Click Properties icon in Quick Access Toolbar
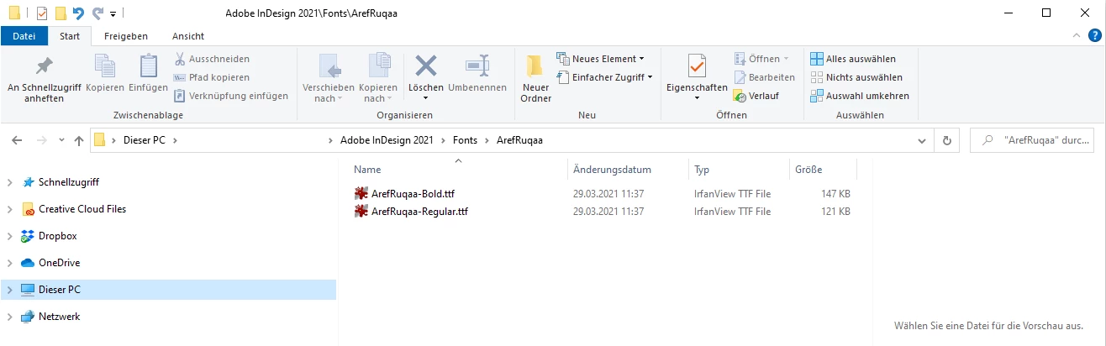 (42, 13)
